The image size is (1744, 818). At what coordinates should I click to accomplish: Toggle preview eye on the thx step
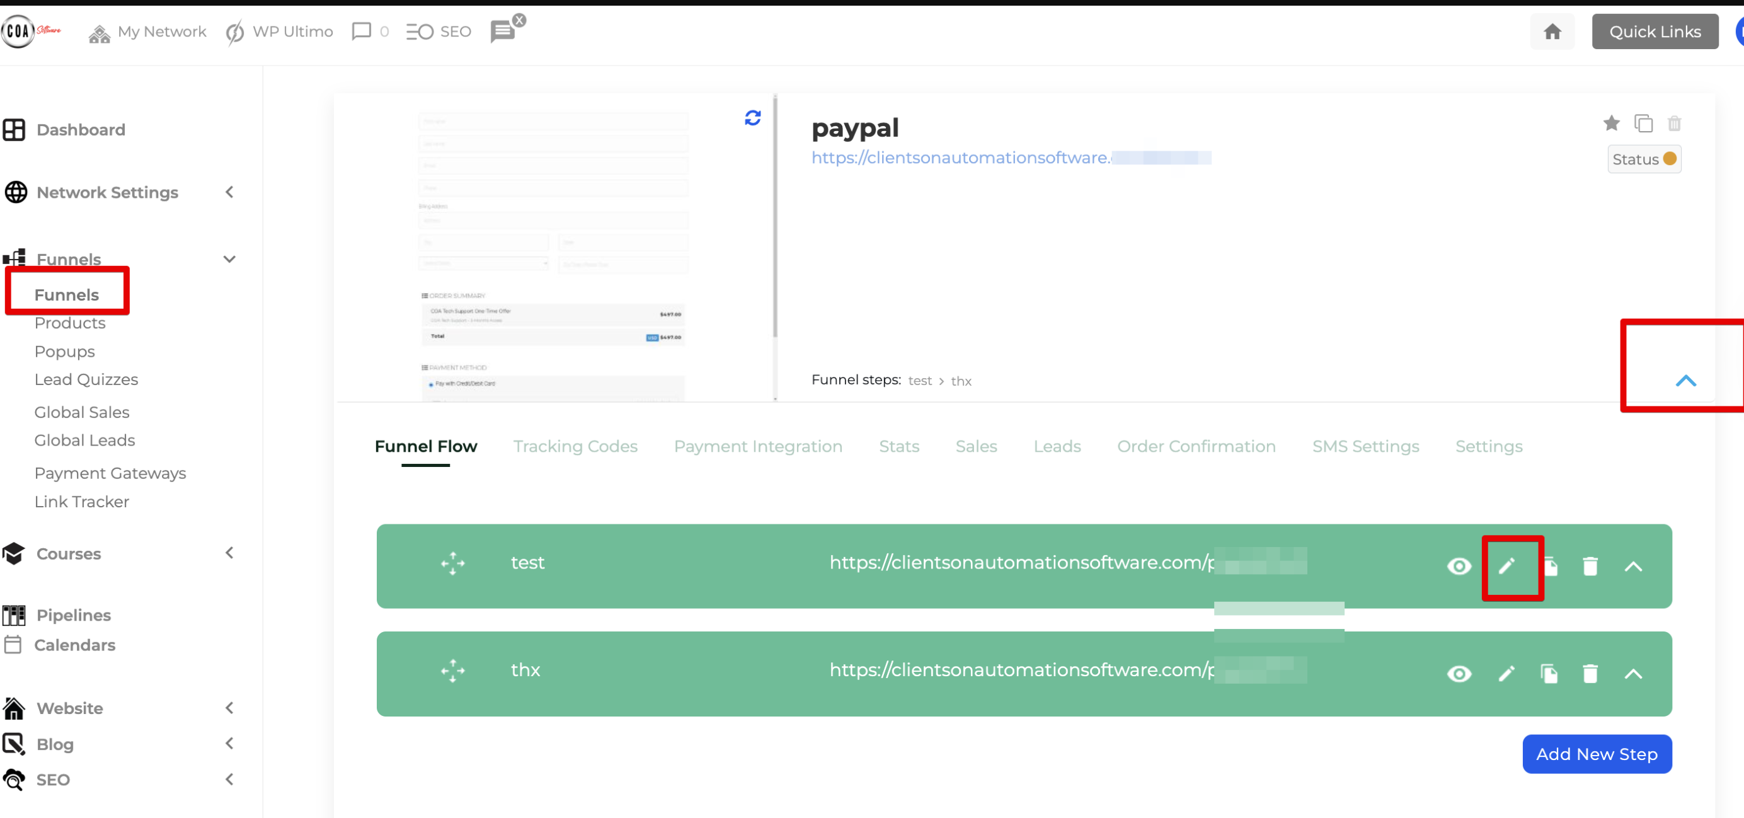1459,674
